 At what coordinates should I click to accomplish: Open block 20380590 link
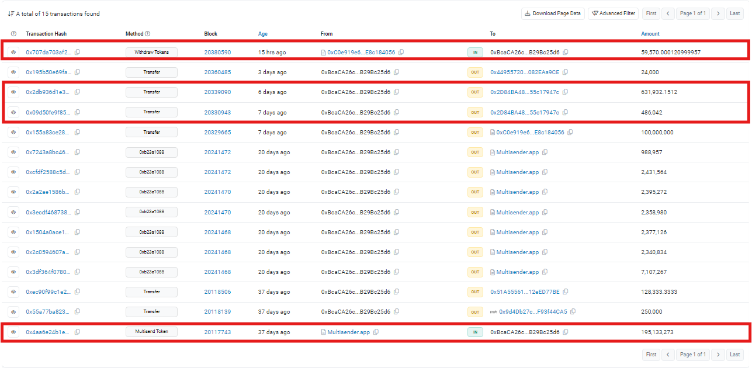tap(217, 52)
